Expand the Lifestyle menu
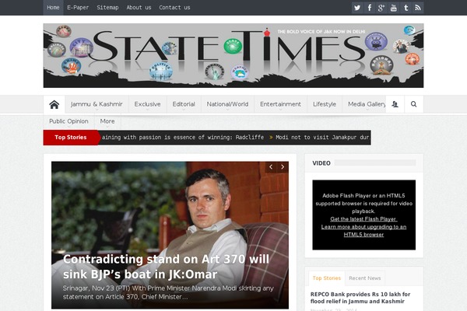The width and height of the screenshot is (467, 311). coord(325,104)
